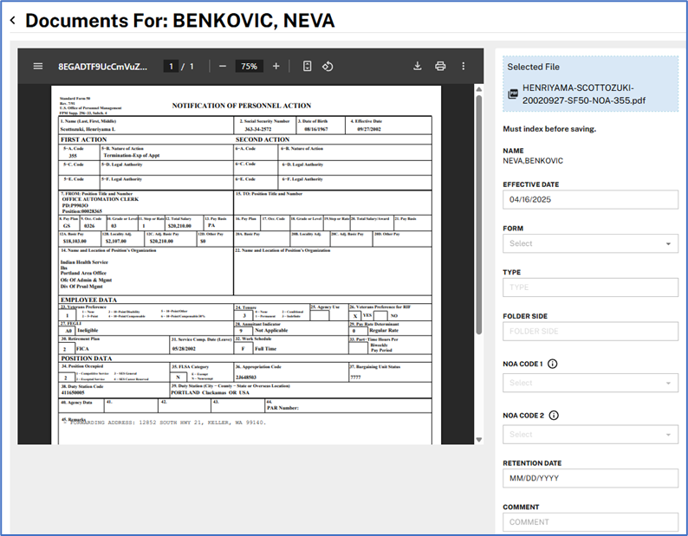Click the PDF scrollbar up arrow
Screen dimensions: 688x536
pyautogui.click(x=479, y=89)
